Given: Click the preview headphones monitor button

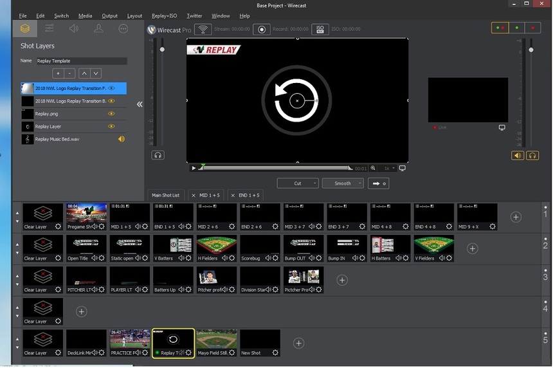Looking at the screenshot, I should (158, 155).
